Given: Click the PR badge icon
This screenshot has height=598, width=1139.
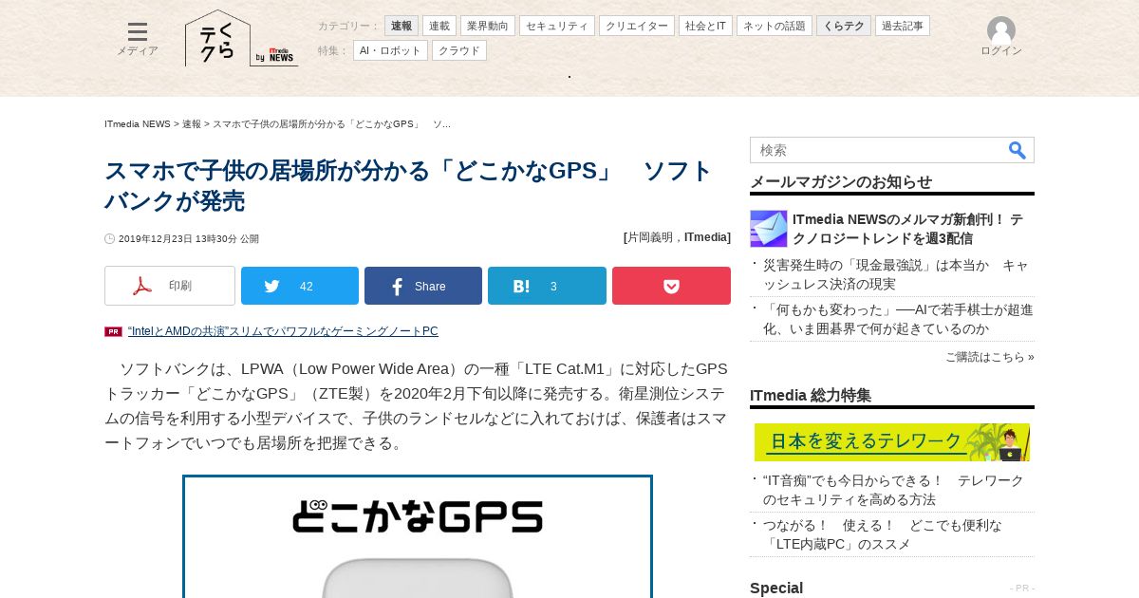Looking at the screenshot, I should (113, 331).
